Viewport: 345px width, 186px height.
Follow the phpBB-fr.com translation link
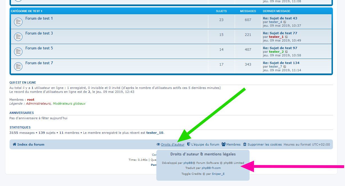211,168
